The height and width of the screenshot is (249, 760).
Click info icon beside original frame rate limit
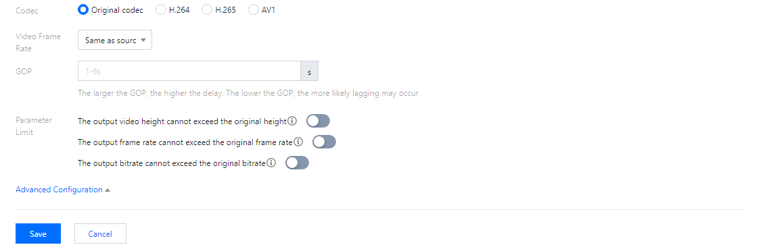click(299, 142)
